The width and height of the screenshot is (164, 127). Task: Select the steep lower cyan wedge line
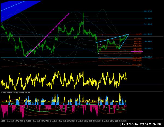coord(124,42)
